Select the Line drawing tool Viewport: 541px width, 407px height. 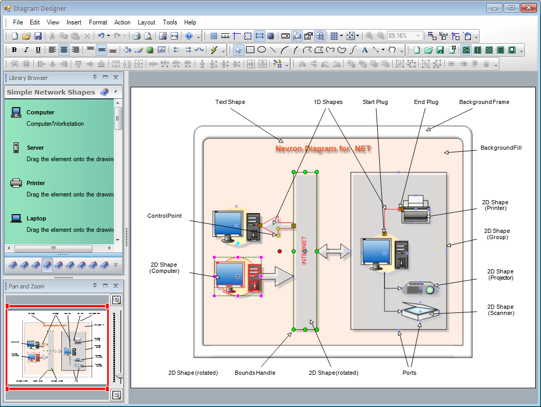273,50
